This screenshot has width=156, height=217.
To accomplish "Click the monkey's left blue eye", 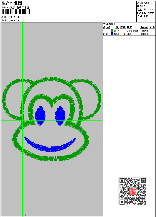I will (40, 116).
